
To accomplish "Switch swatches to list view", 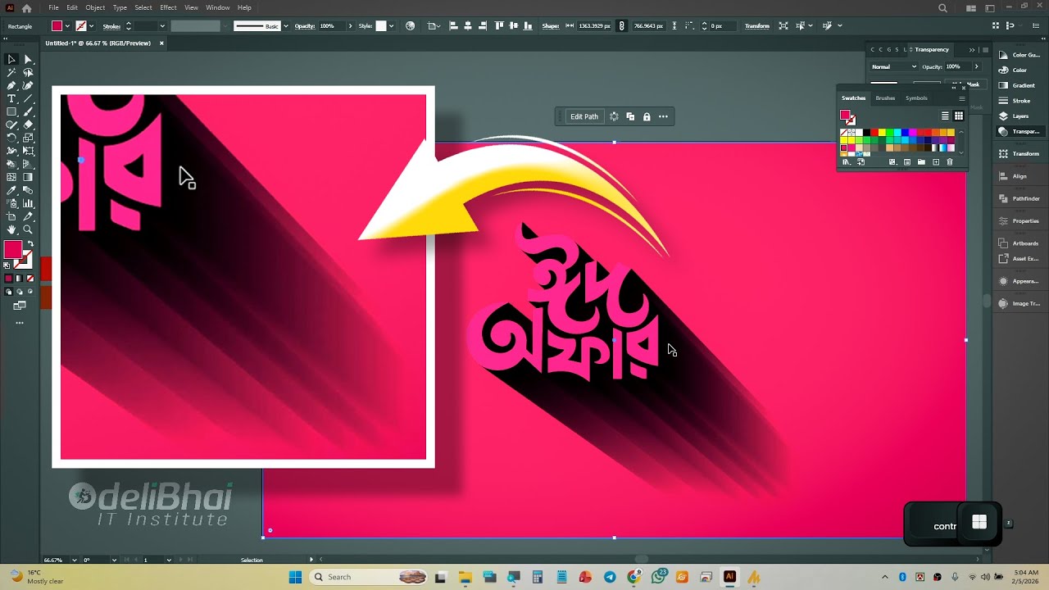I will click(x=945, y=116).
